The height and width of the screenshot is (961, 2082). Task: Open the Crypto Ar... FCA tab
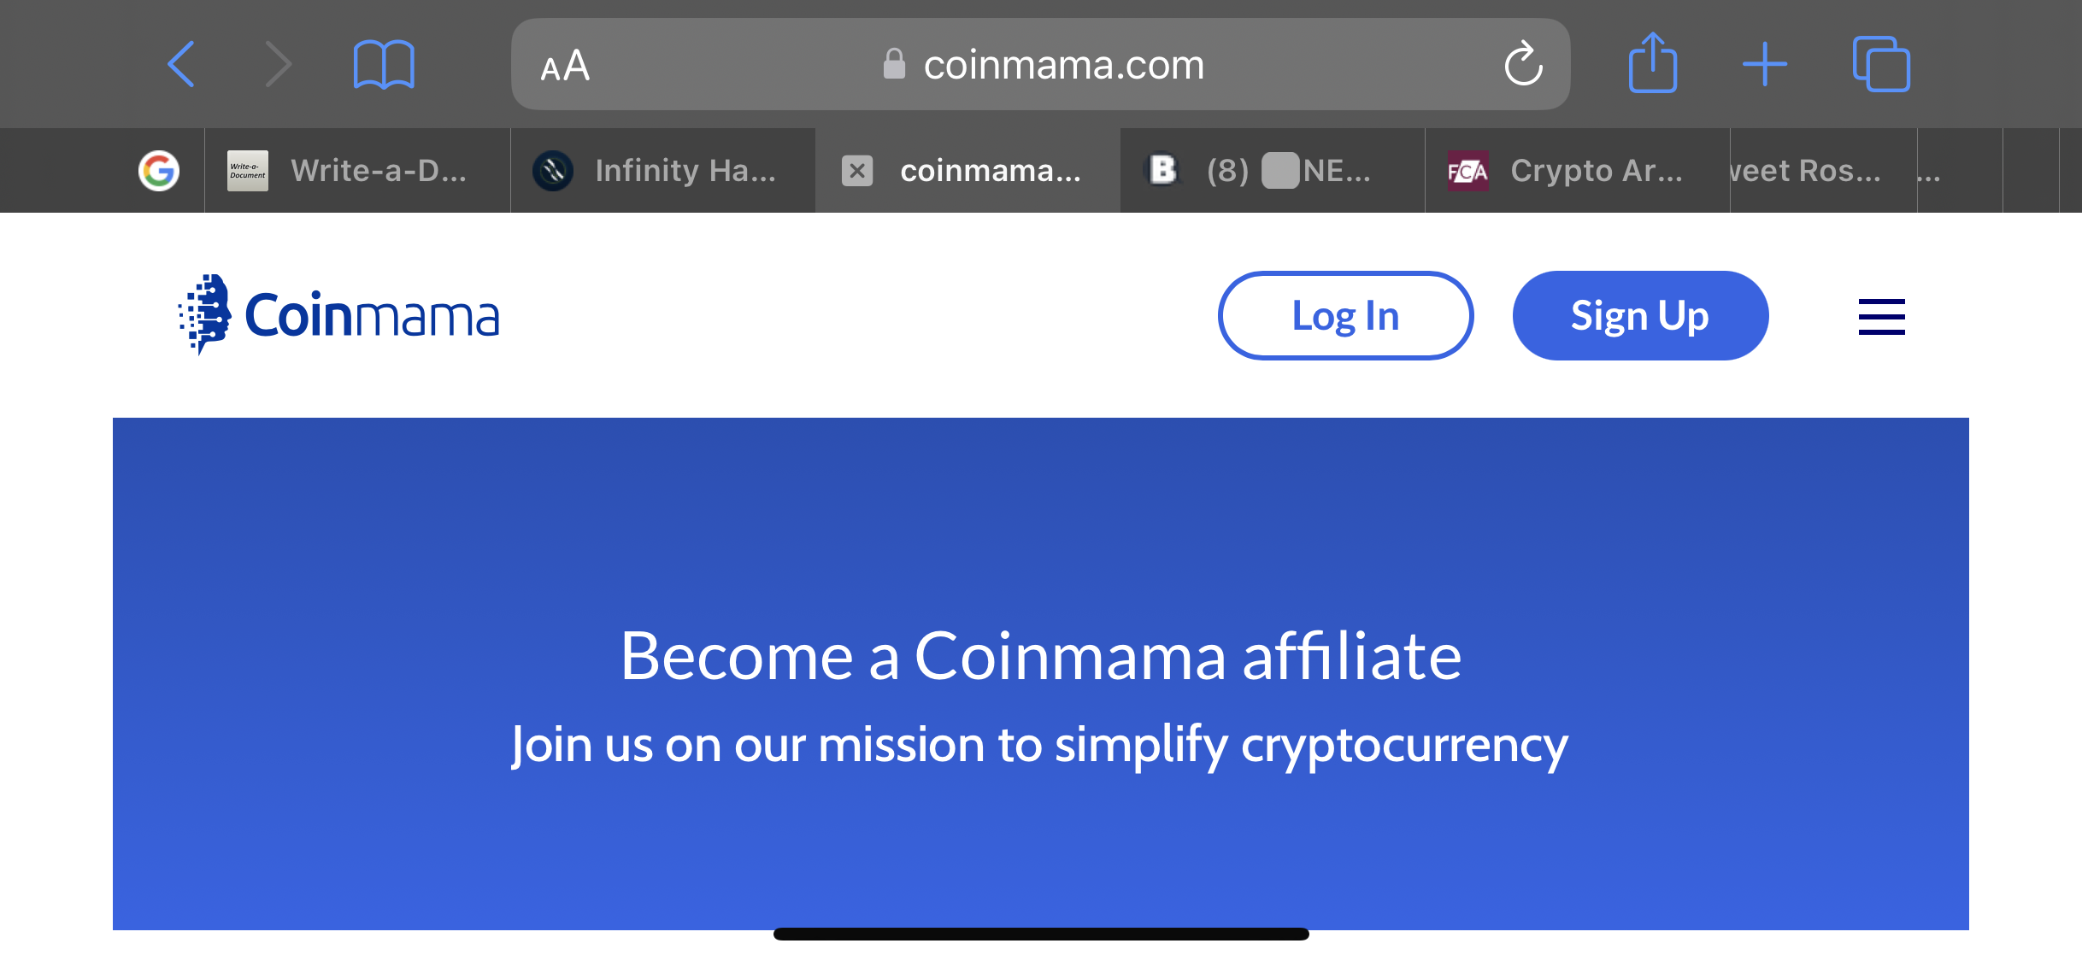coord(1578,171)
